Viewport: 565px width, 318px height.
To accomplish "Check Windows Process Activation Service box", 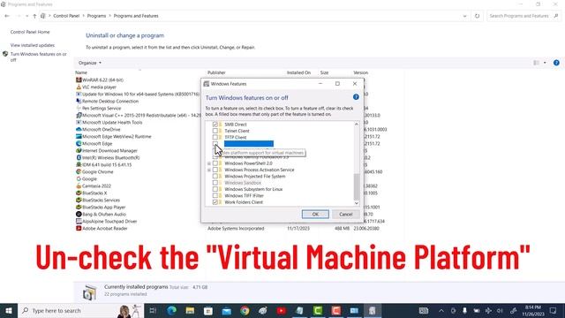I will click(x=215, y=170).
